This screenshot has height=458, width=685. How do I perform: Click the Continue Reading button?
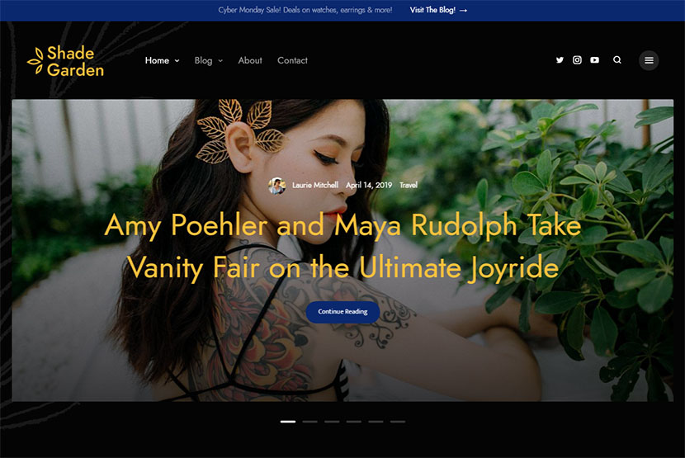(x=342, y=312)
